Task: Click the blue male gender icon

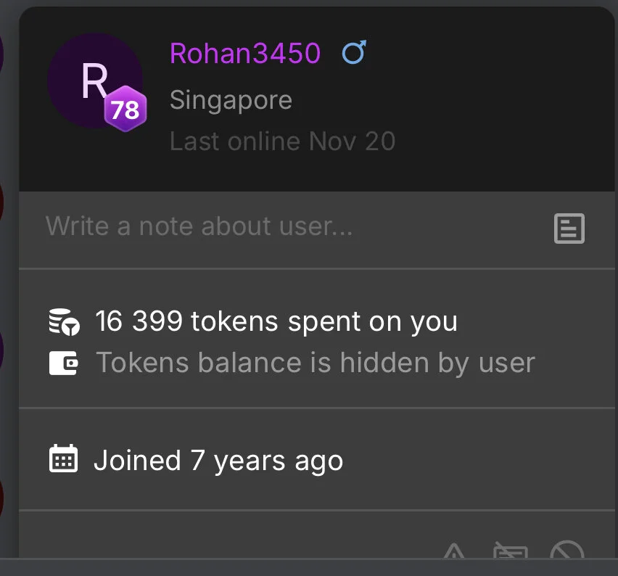Action: pyautogui.click(x=354, y=53)
